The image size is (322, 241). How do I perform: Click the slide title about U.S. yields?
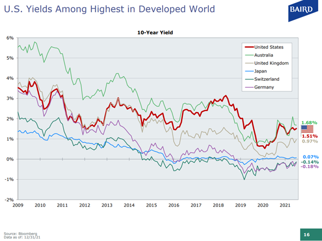(x=109, y=9)
